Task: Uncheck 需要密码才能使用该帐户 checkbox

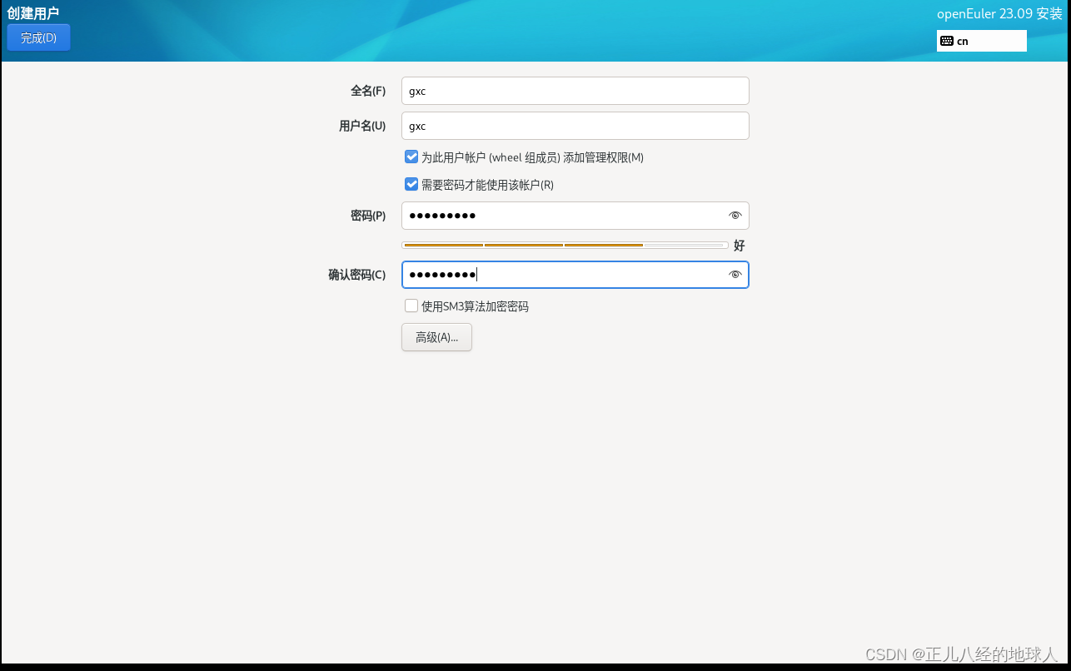Action: click(411, 185)
